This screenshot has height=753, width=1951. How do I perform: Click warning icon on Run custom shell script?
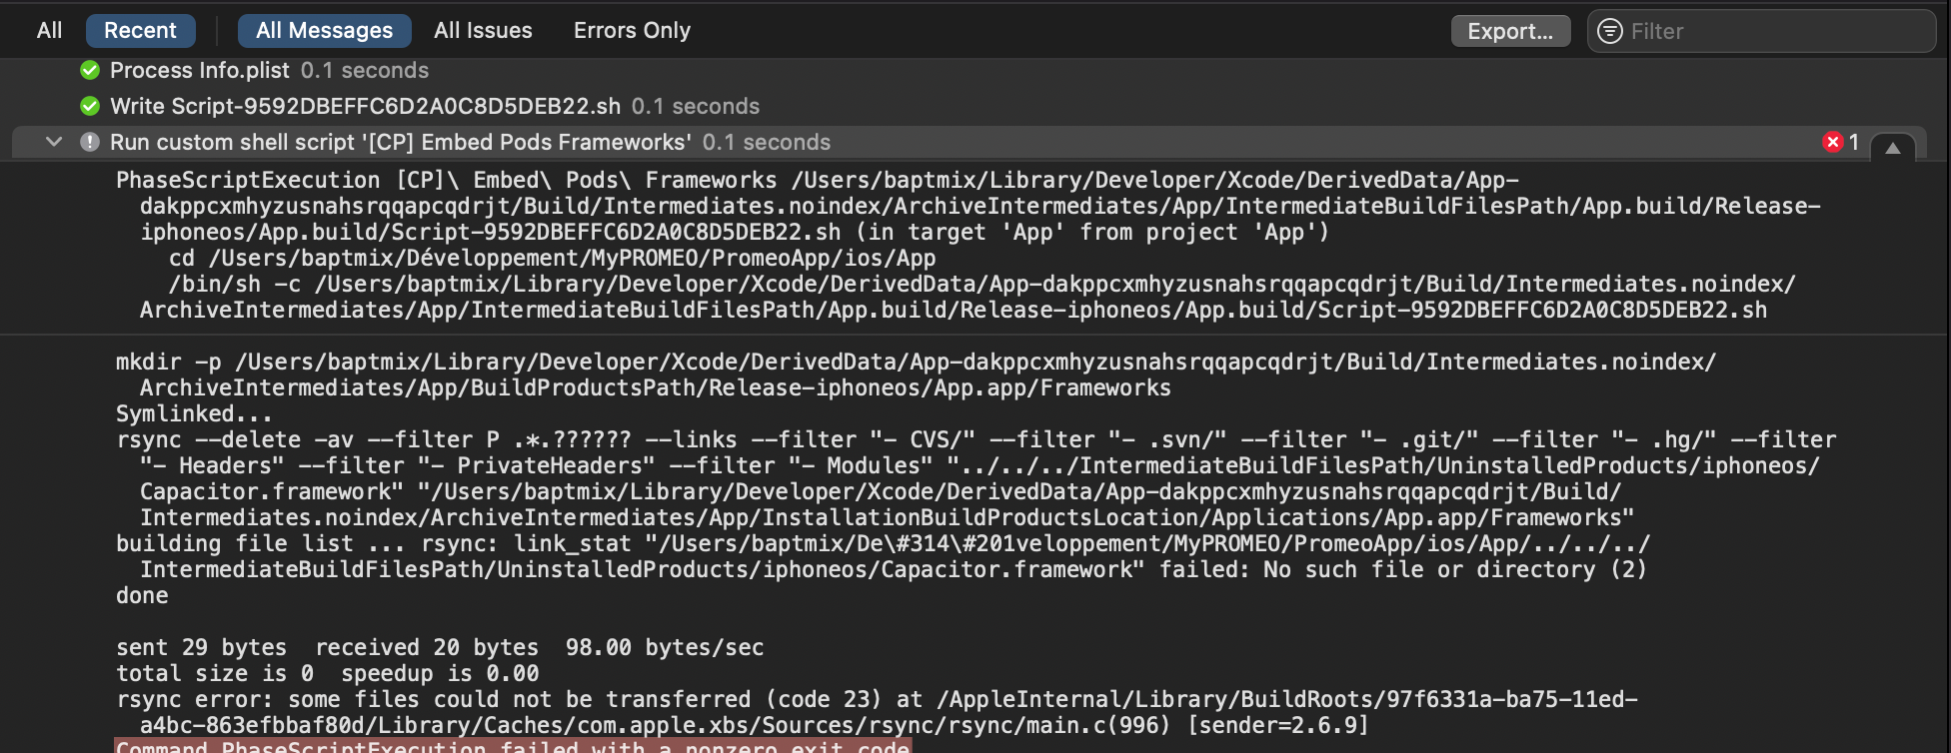(90, 142)
